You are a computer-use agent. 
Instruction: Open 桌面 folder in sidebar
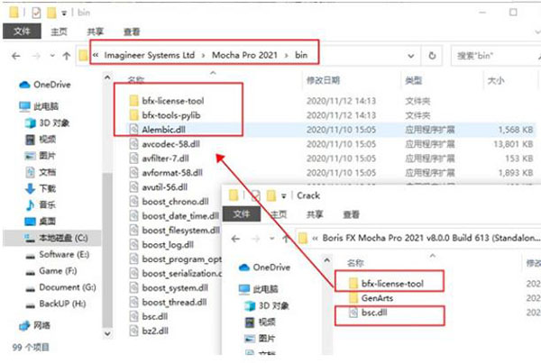pos(41,221)
